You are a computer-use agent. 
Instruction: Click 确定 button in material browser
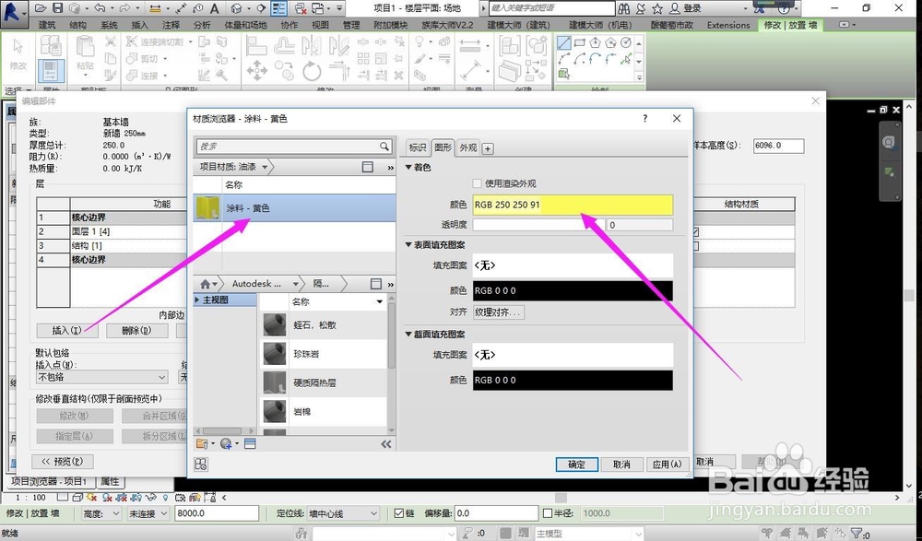577,465
